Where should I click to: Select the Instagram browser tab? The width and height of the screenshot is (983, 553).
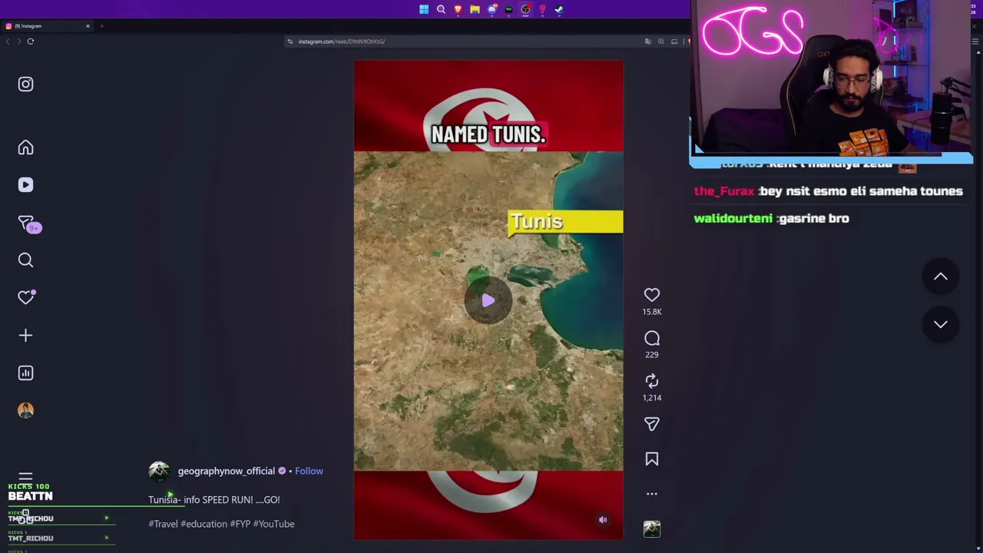[48, 26]
